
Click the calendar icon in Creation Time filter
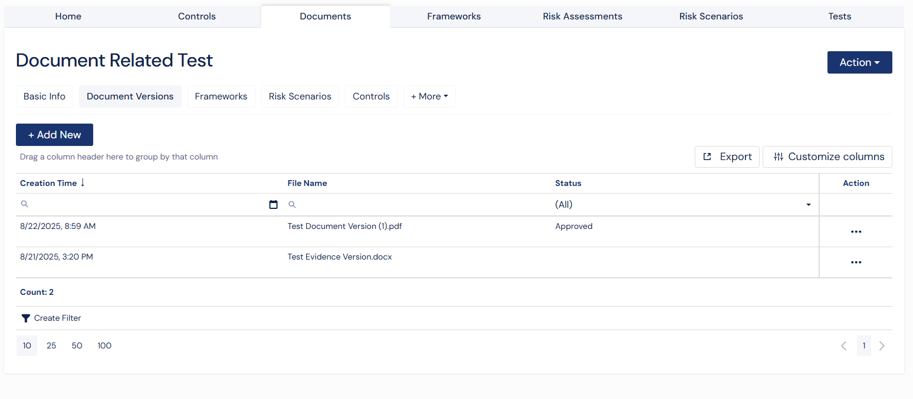click(x=273, y=205)
